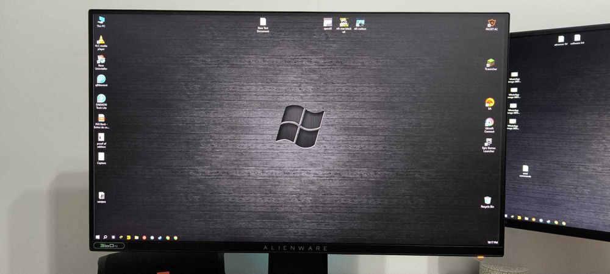Click the taskbar search magnifier

pos(105,237)
